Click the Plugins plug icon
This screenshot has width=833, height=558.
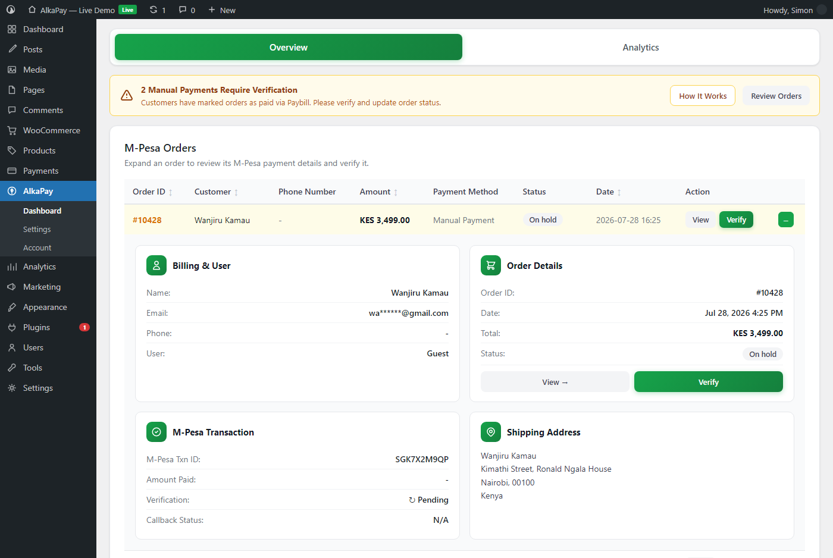[x=12, y=327]
